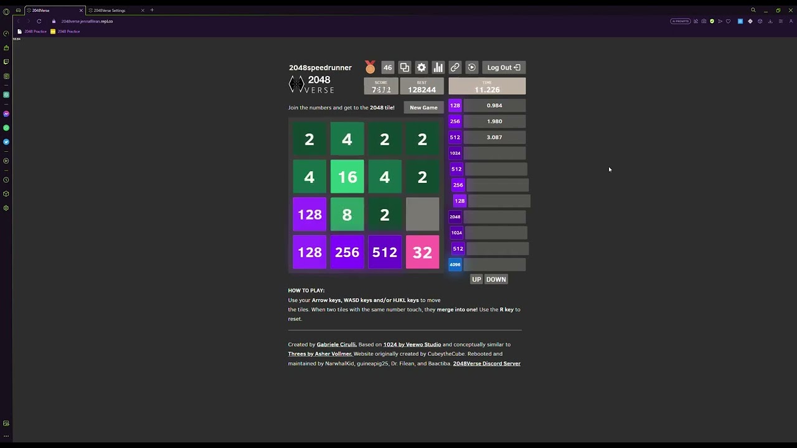Click the 512 tile on the board
797x448 pixels.
385,252
